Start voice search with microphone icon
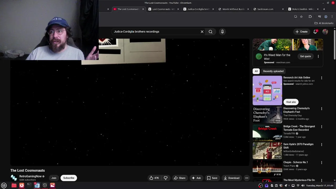 (x=222, y=31)
